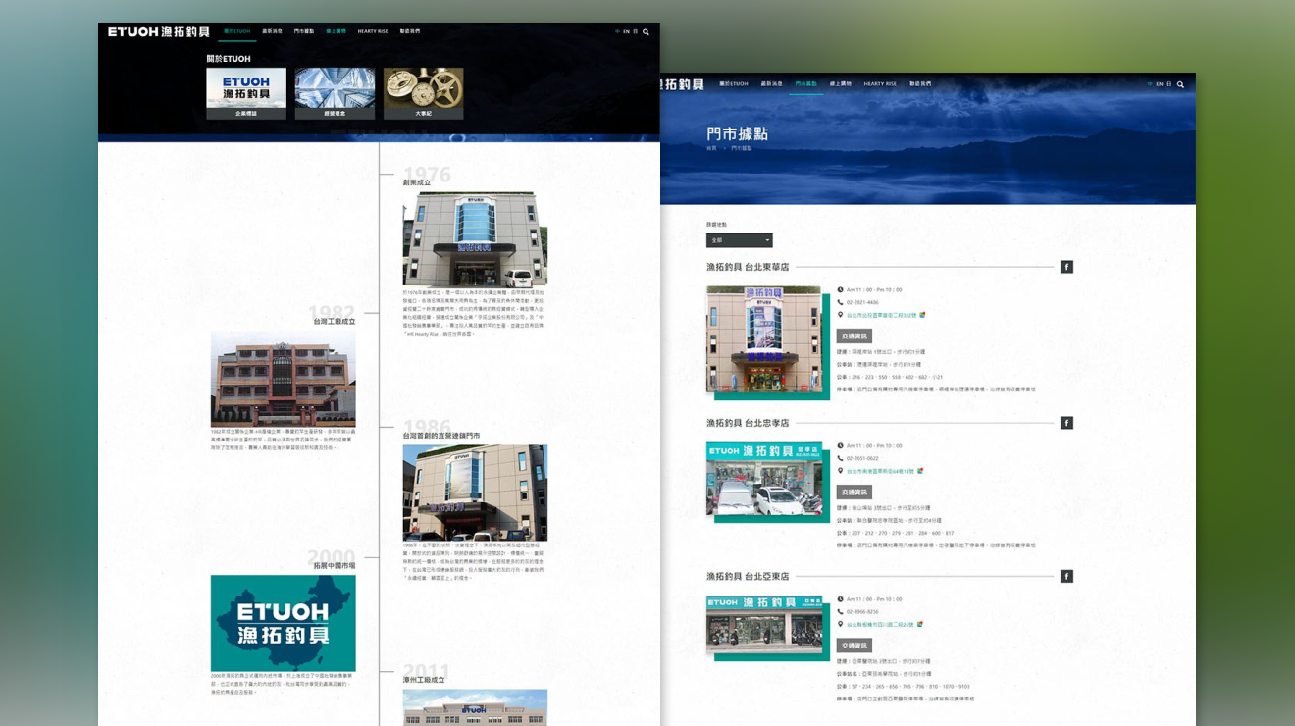Image resolution: width=1295 pixels, height=726 pixels.
Task: Open address link of 台北東華店
Action: (x=882, y=315)
